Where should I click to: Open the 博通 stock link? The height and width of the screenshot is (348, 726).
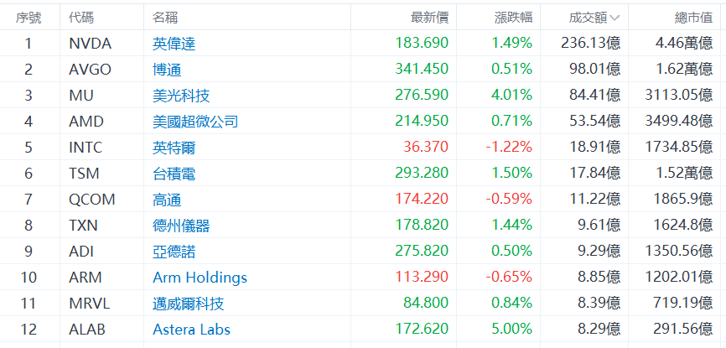pyautogui.click(x=167, y=70)
